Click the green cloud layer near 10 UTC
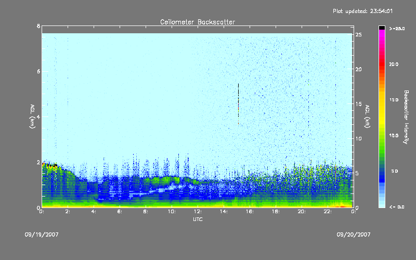 tap(162, 180)
